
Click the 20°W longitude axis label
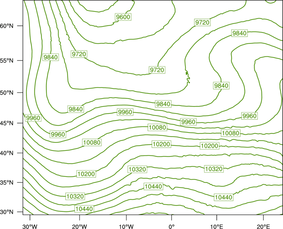click(x=79, y=227)
